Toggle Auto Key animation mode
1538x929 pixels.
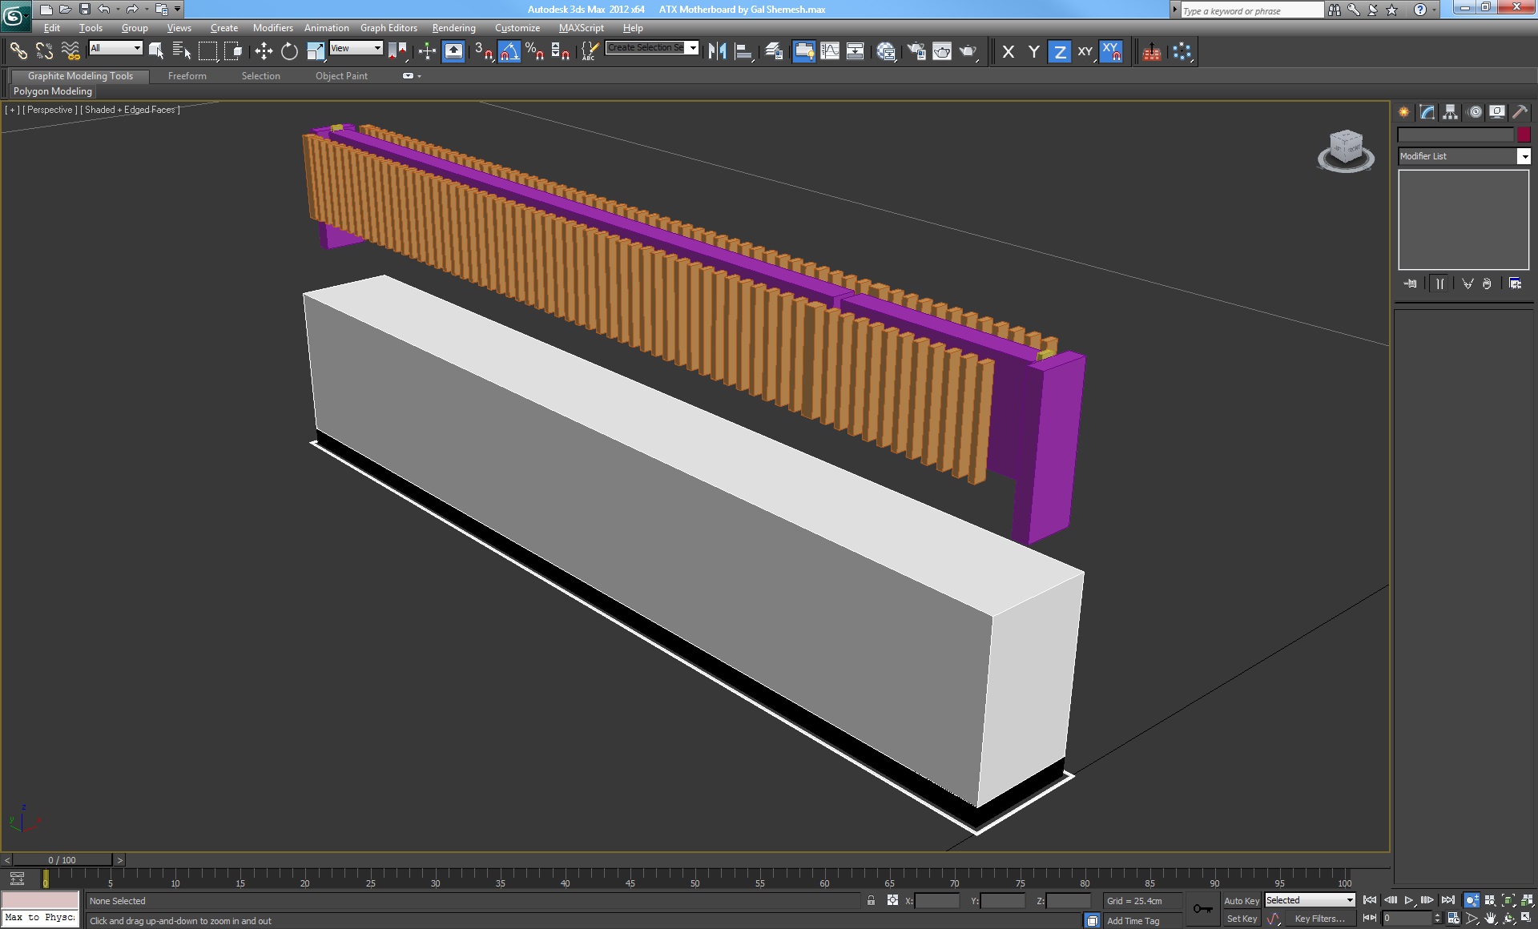[1241, 901]
